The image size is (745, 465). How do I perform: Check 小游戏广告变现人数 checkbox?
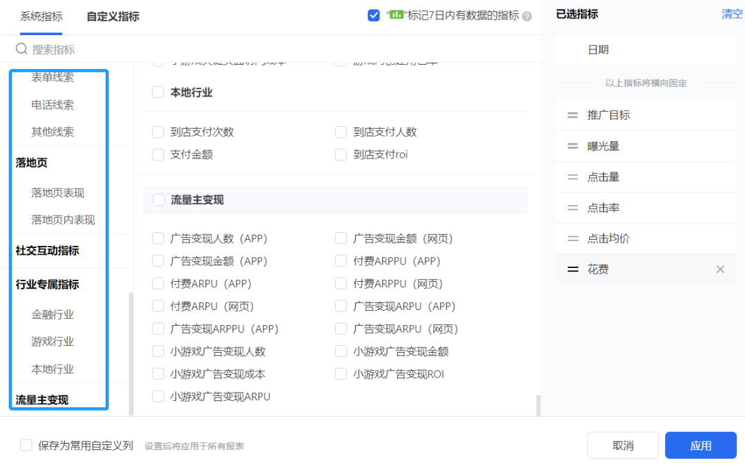[158, 351]
